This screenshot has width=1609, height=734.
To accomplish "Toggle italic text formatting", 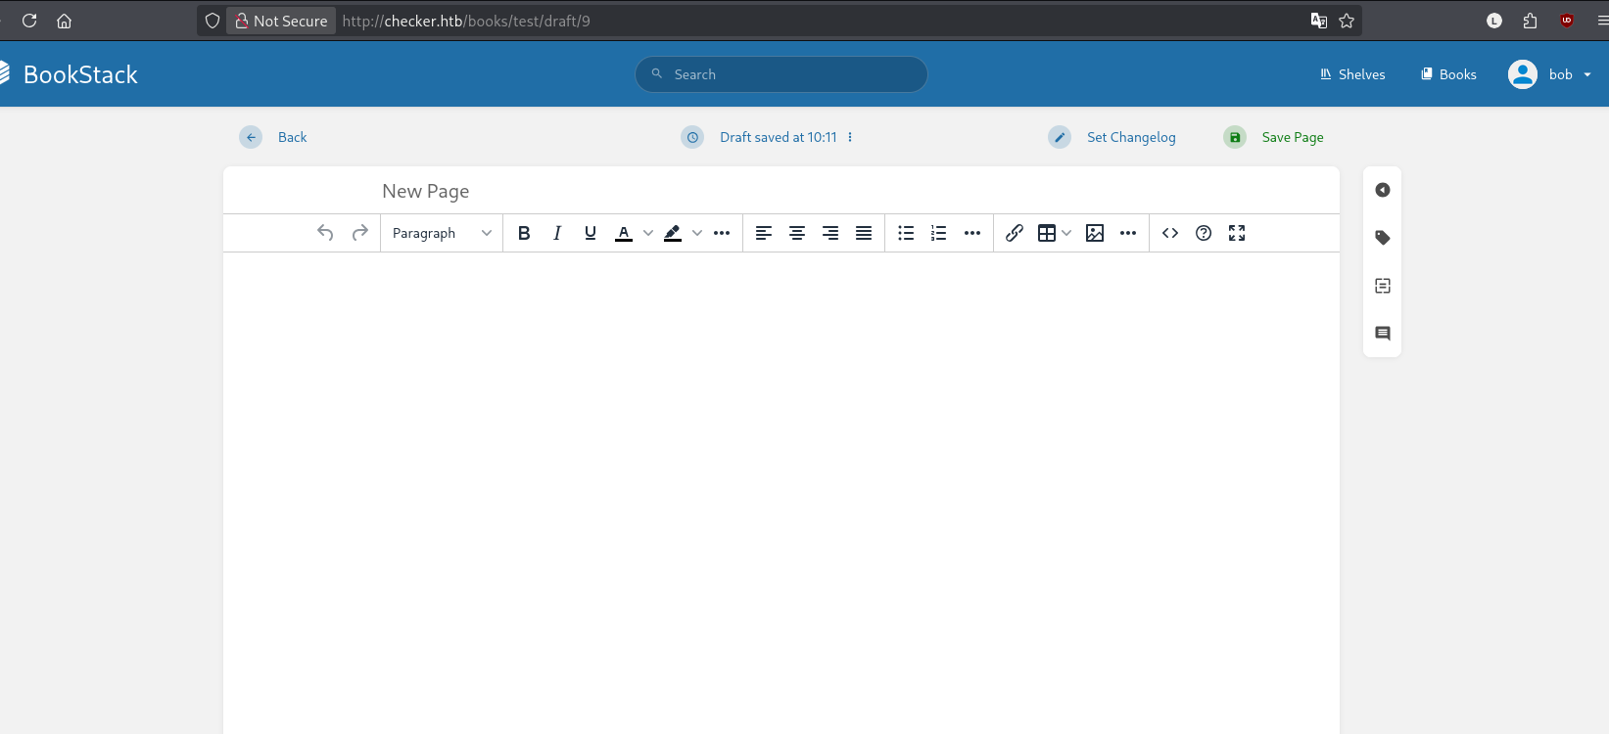I will tap(557, 233).
